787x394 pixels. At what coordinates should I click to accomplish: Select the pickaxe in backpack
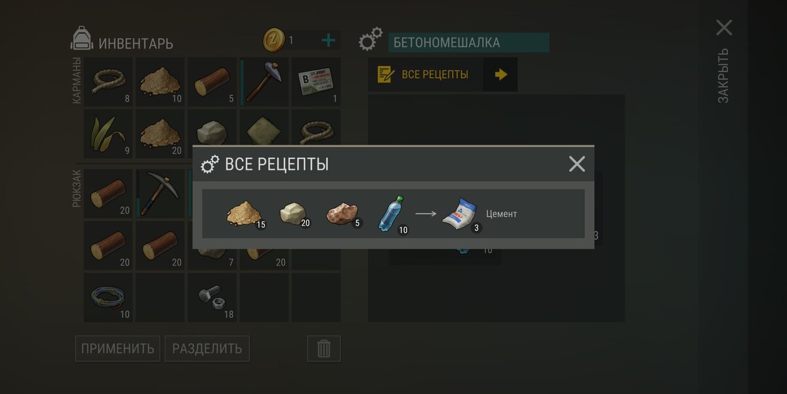click(160, 193)
